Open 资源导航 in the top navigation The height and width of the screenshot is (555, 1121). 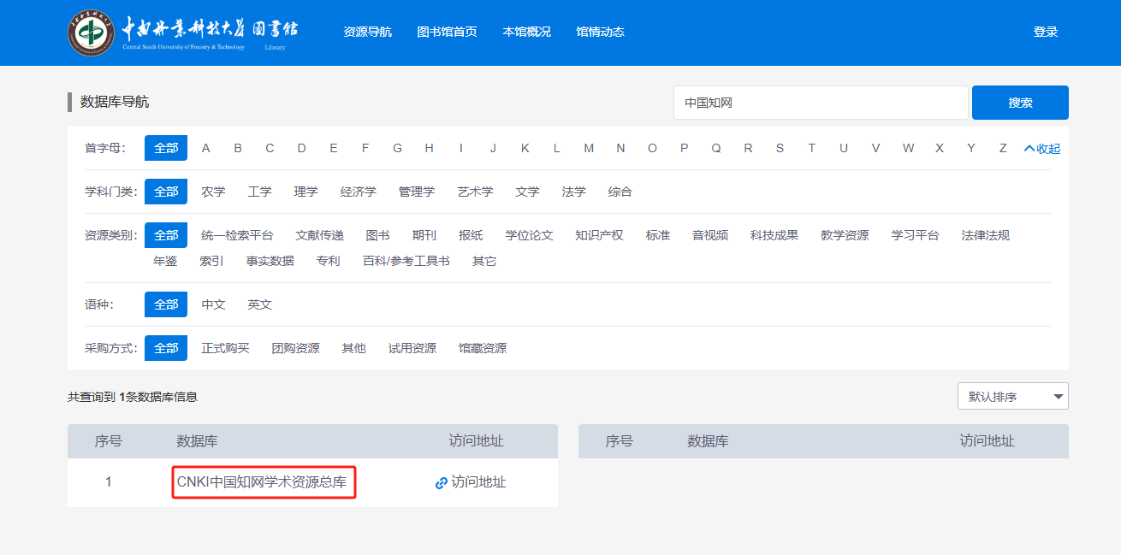[367, 32]
